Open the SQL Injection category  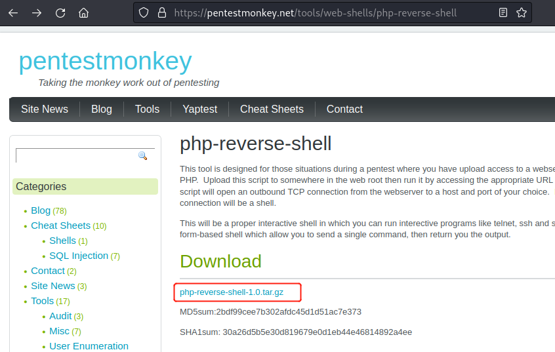79,256
